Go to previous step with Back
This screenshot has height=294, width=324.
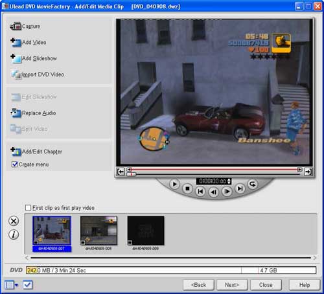tap(198, 285)
